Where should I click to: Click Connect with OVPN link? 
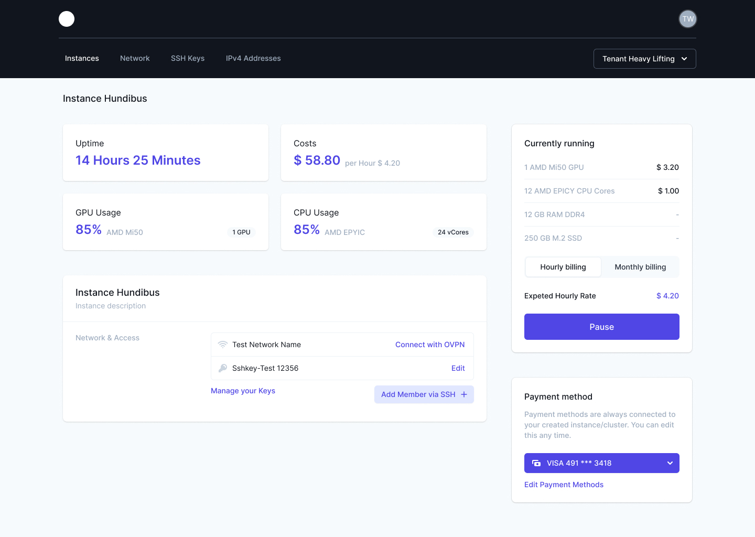coord(430,345)
